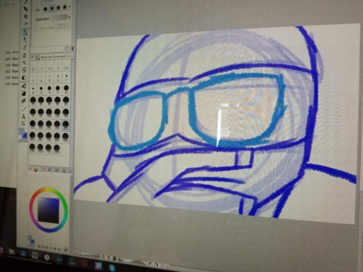
Task: Open File Explorer folder in taskbar
Action: 11,252
